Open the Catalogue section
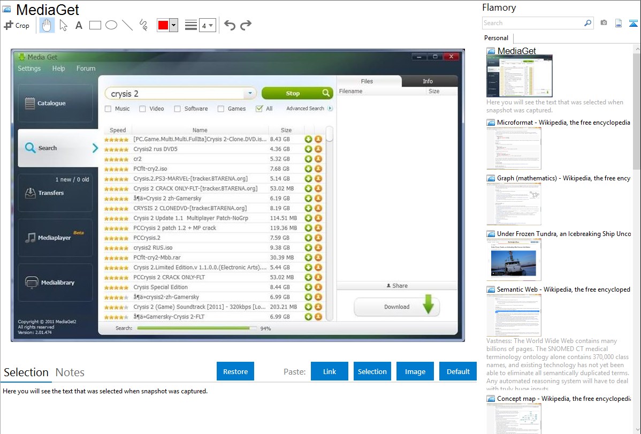 55,103
